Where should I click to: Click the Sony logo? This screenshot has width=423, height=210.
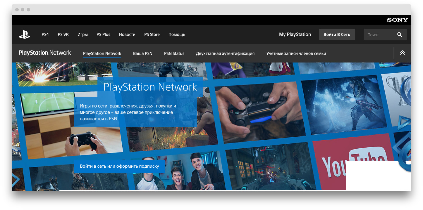pyautogui.click(x=397, y=20)
